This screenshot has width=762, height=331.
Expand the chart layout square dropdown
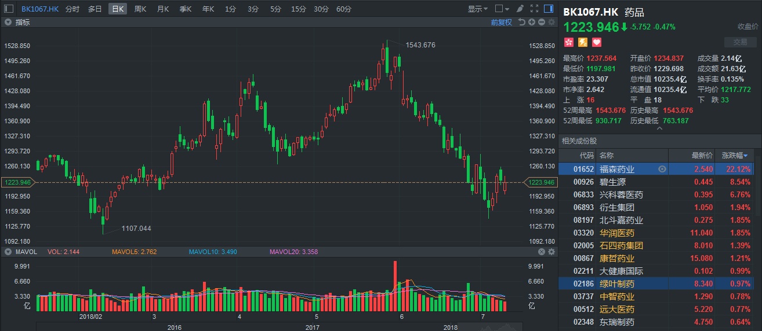pos(502,9)
